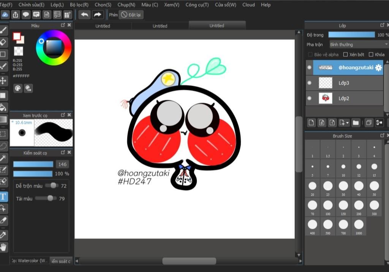Click the Độ trong opacity slider

[x=351, y=34]
